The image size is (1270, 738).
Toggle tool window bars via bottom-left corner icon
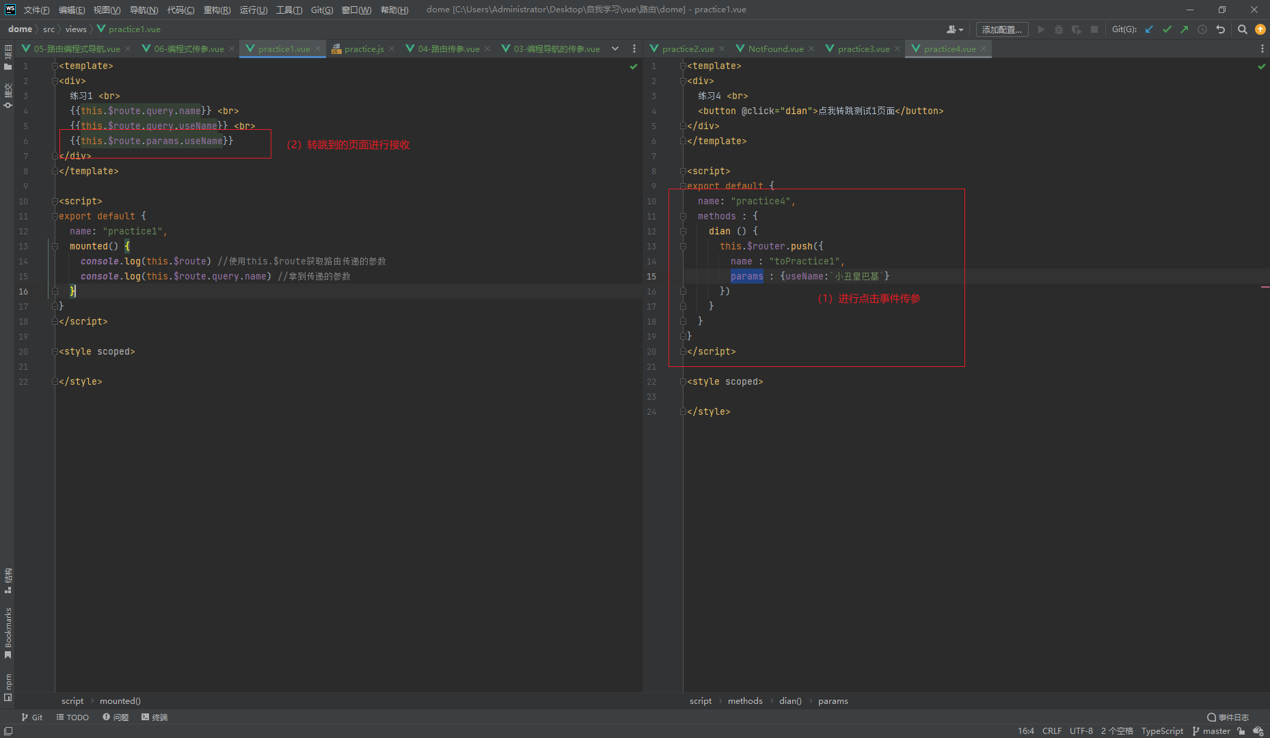coord(8,731)
